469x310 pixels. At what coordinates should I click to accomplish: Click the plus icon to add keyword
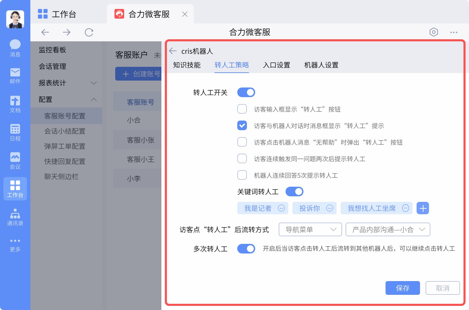[x=422, y=208]
